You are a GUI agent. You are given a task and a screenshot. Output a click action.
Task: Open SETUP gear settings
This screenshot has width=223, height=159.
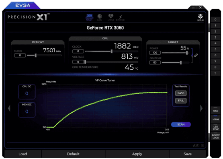200,18
